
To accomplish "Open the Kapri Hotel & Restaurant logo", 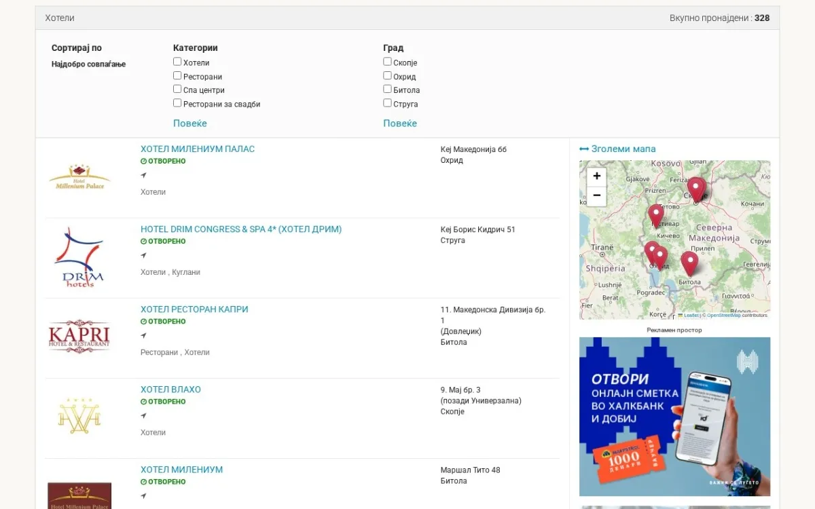I will 79,337.
